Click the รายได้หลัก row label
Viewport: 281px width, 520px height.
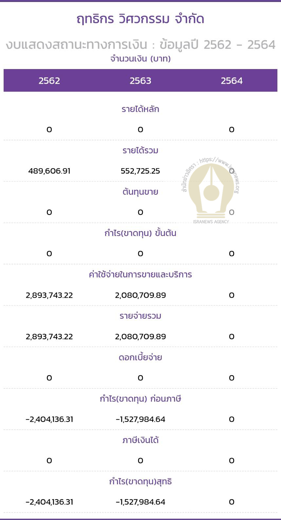tap(140, 109)
